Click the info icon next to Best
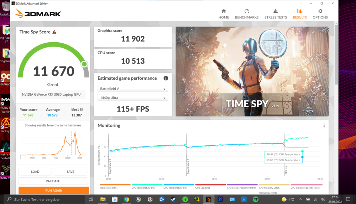The width and height of the screenshot is (356, 204). click(x=82, y=110)
